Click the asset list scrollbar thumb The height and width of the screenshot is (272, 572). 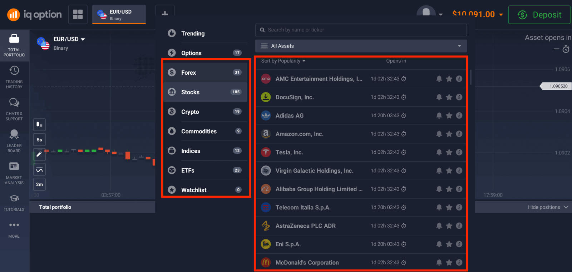[x=470, y=77]
